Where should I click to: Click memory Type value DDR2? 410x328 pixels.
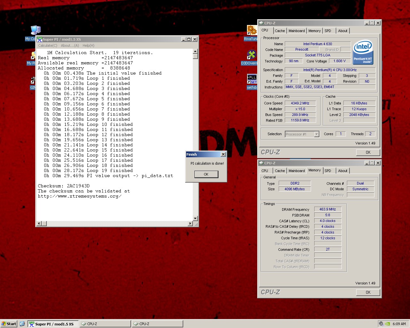295,183
